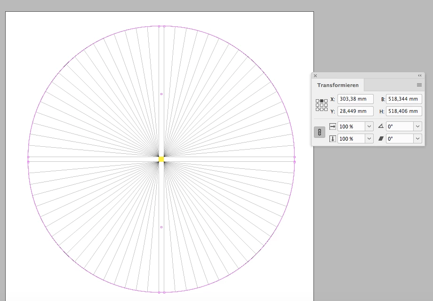
Task: Click the yellow center point of the circle
Action: click(x=161, y=159)
